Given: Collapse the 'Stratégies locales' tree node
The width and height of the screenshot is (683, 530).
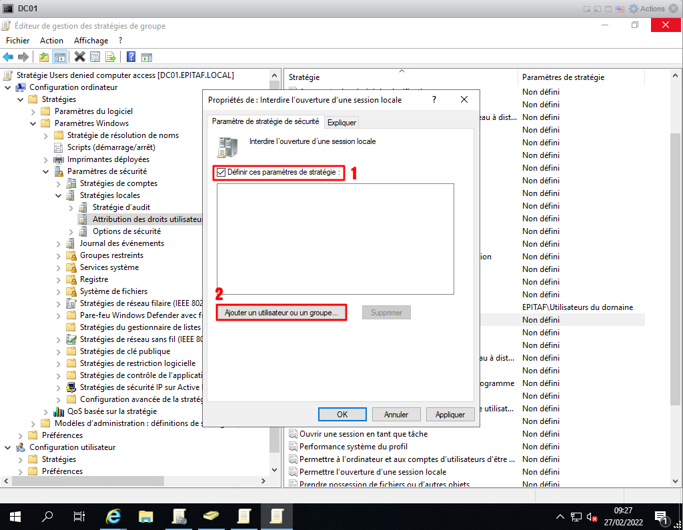Looking at the screenshot, I should click(x=59, y=195).
